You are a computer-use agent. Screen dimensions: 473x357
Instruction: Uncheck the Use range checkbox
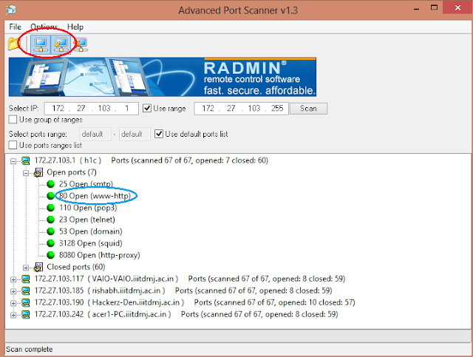(147, 108)
